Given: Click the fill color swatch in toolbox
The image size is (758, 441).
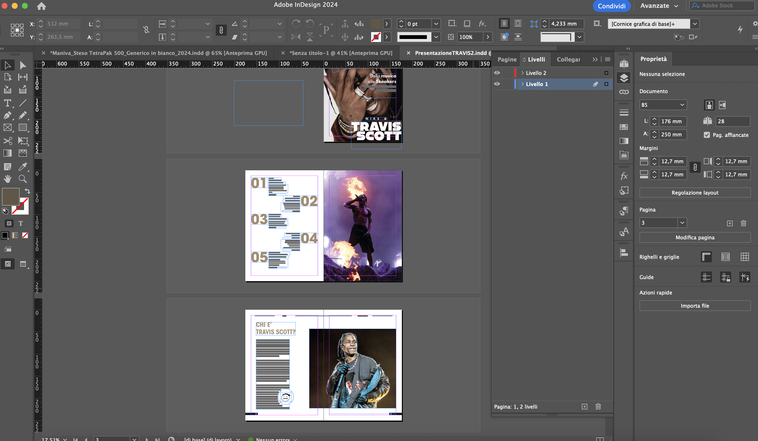Looking at the screenshot, I should pos(11,197).
